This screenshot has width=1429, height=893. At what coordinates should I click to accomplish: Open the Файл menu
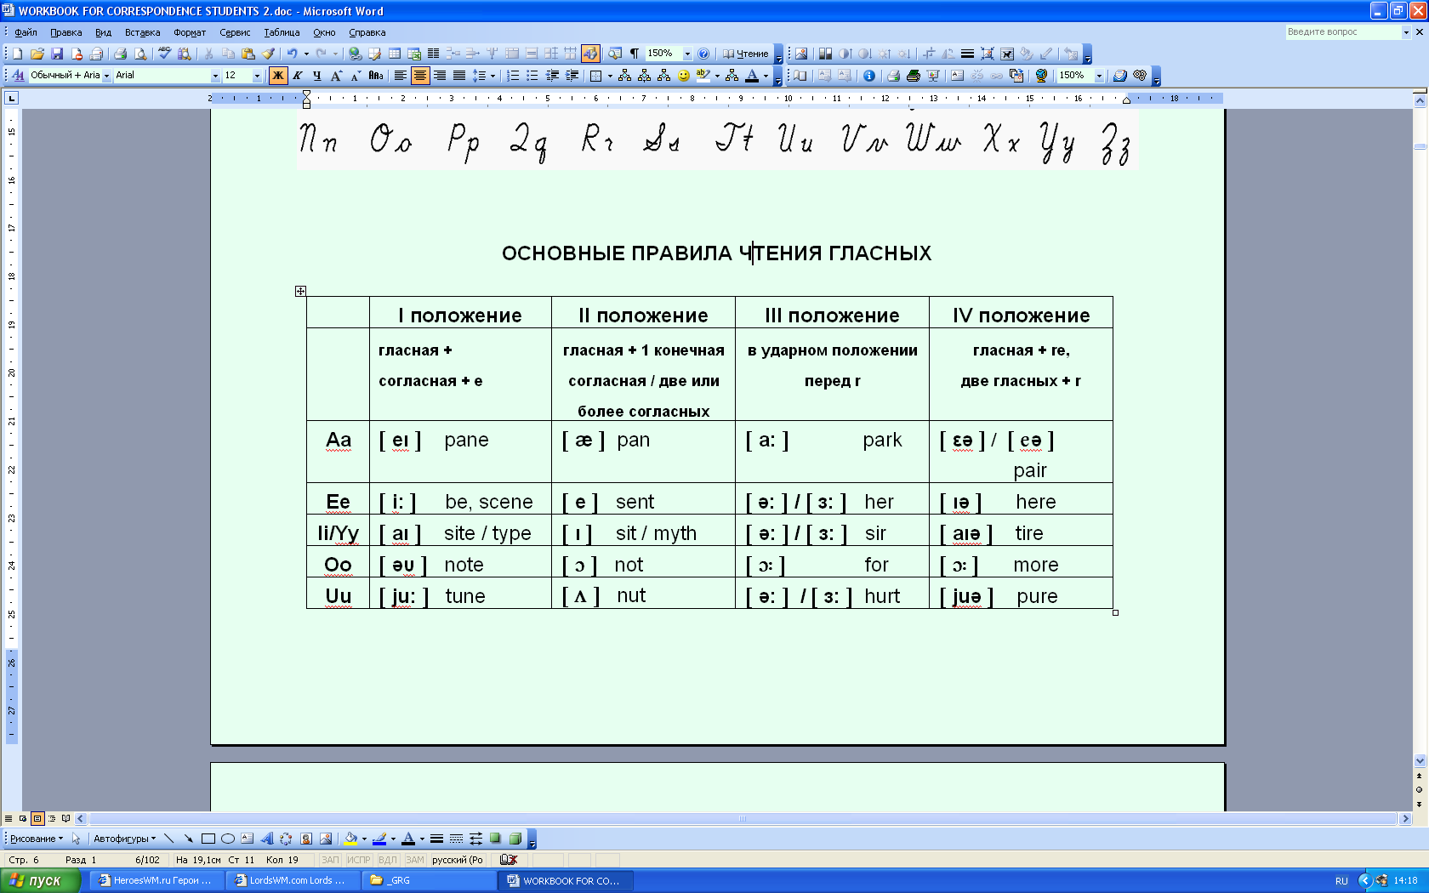point(26,32)
